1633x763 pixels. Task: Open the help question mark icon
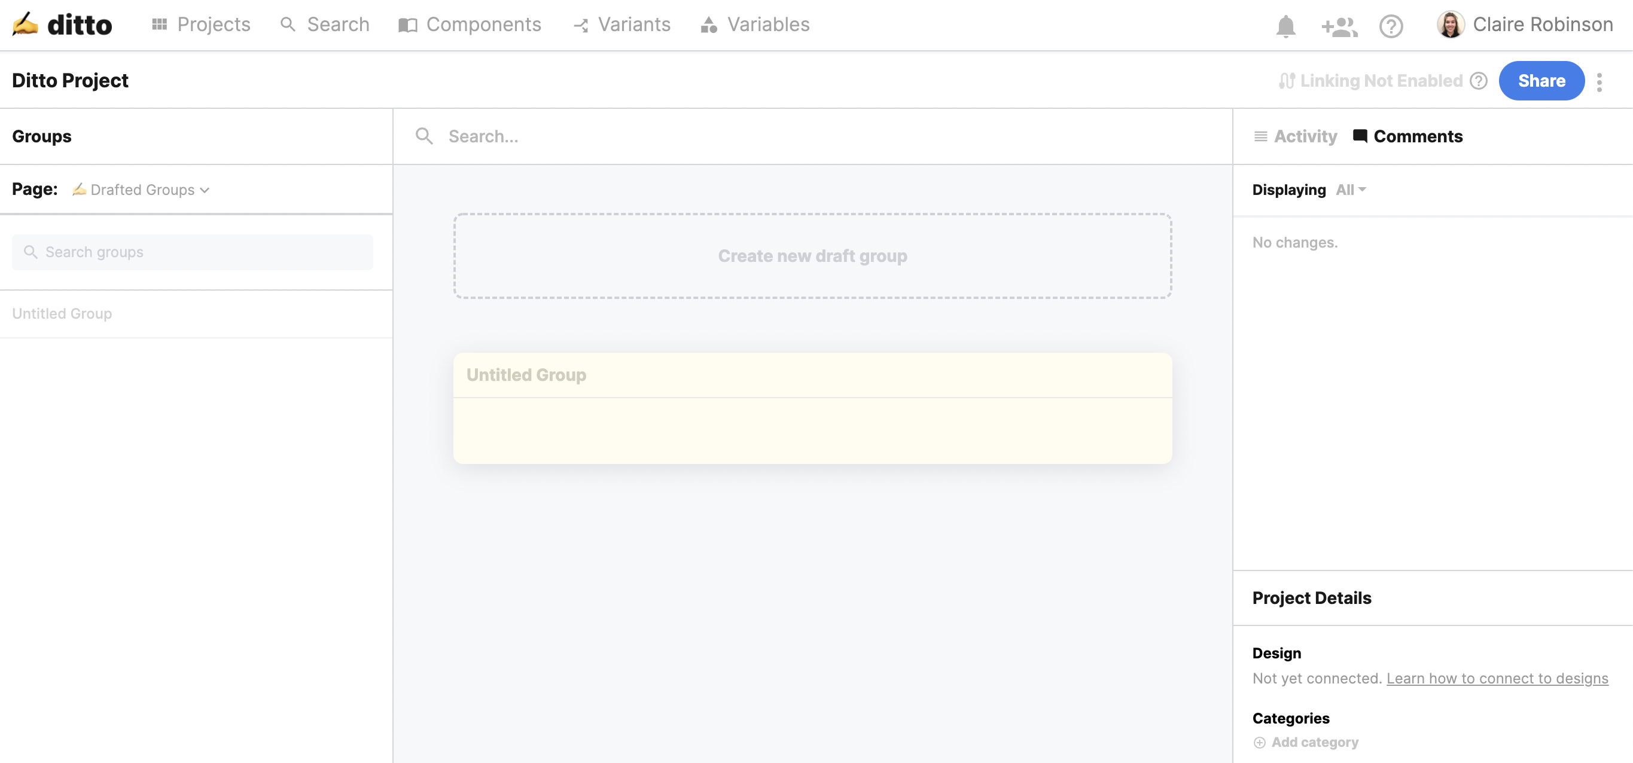pyautogui.click(x=1391, y=26)
